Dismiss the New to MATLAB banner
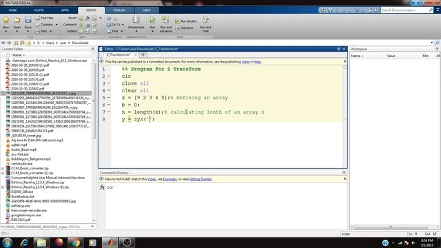The image size is (441, 248). 345,179
